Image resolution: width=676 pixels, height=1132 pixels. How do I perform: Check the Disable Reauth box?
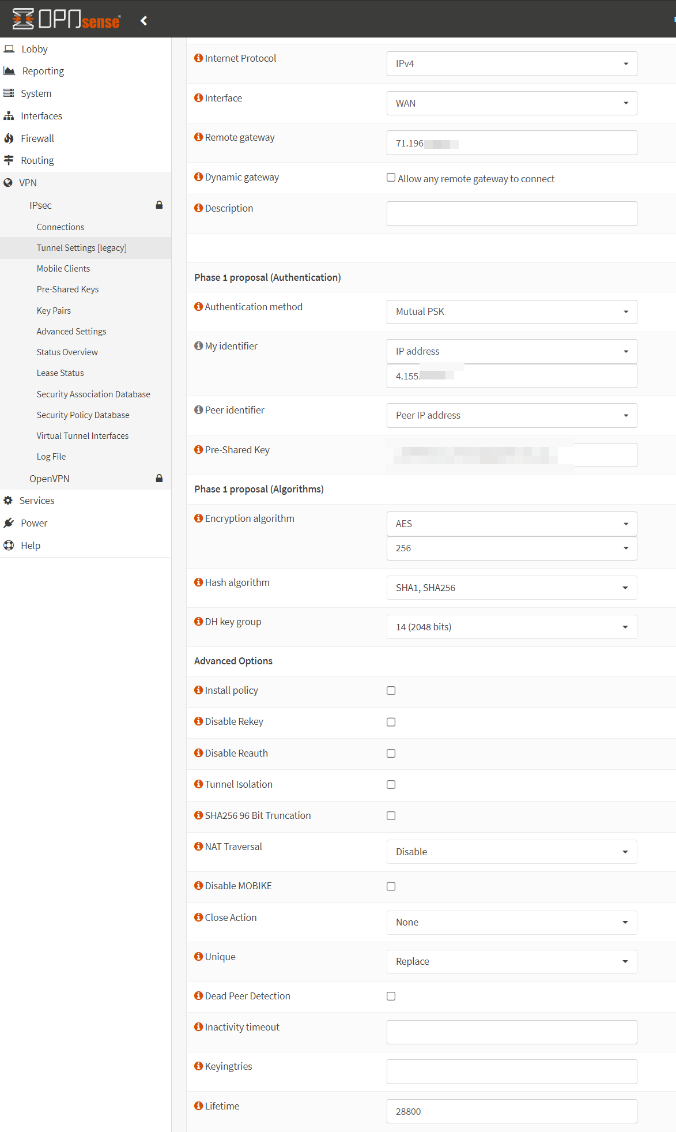pyautogui.click(x=391, y=753)
